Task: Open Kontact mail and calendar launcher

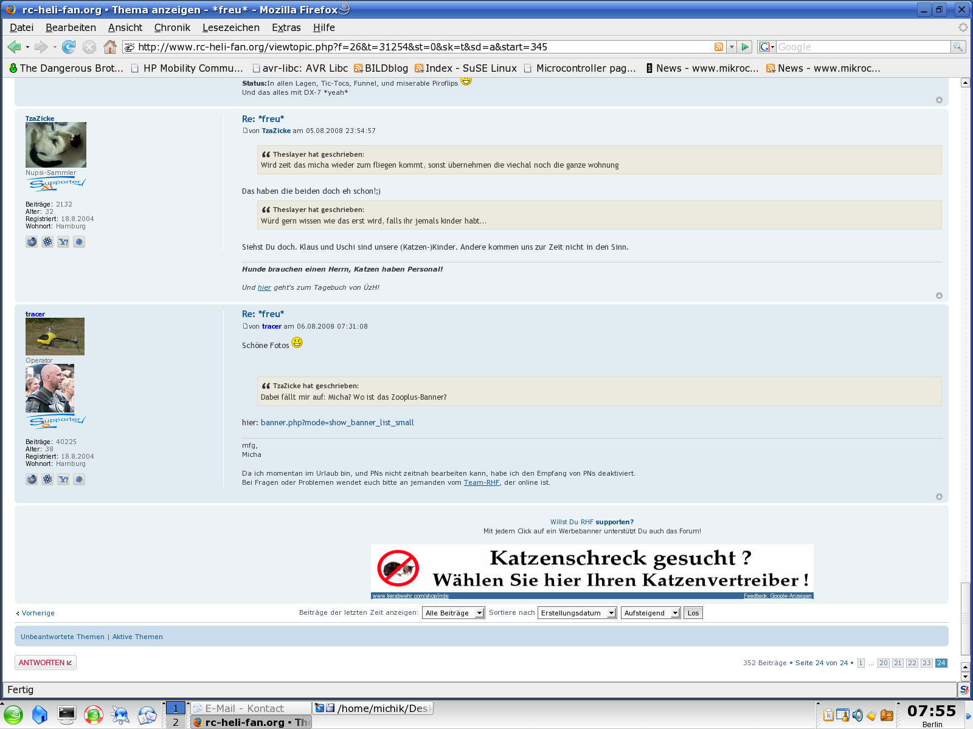Action: pyautogui.click(x=147, y=715)
